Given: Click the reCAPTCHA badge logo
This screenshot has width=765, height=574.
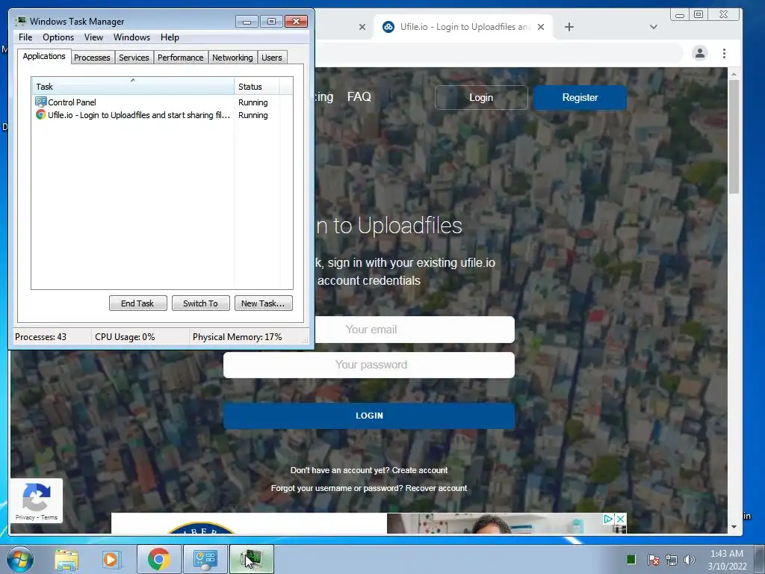Looking at the screenshot, I should click(x=37, y=497).
